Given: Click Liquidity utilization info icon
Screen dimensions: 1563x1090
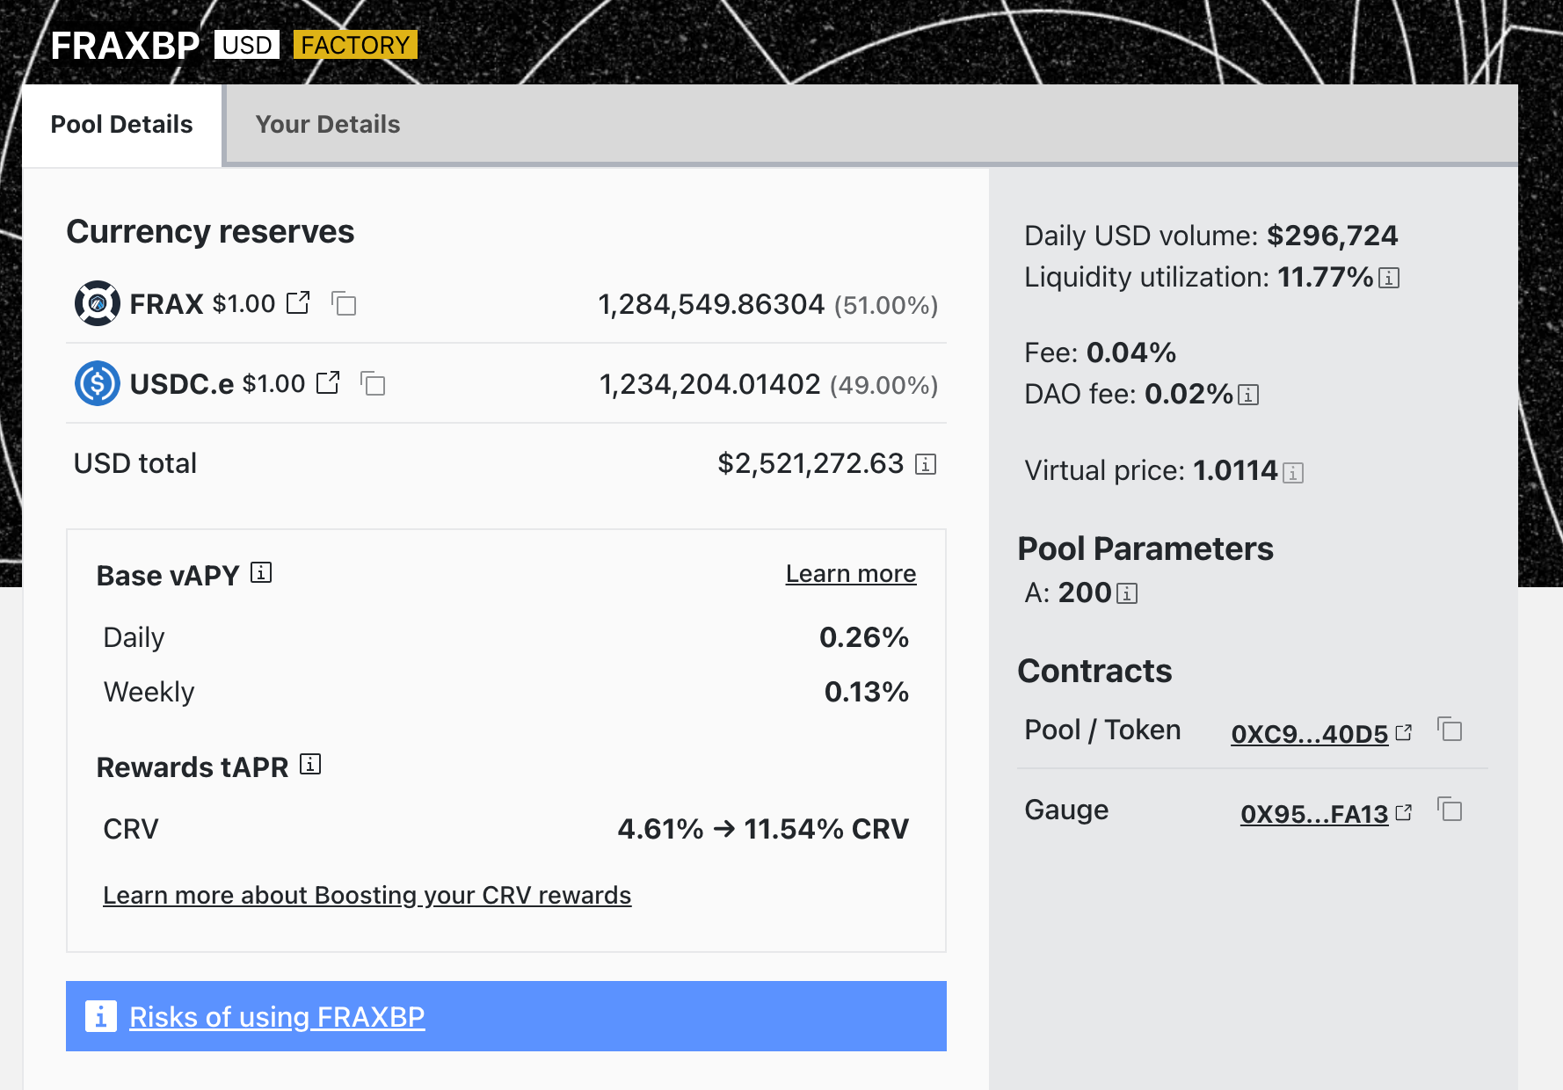Looking at the screenshot, I should 1389,279.
